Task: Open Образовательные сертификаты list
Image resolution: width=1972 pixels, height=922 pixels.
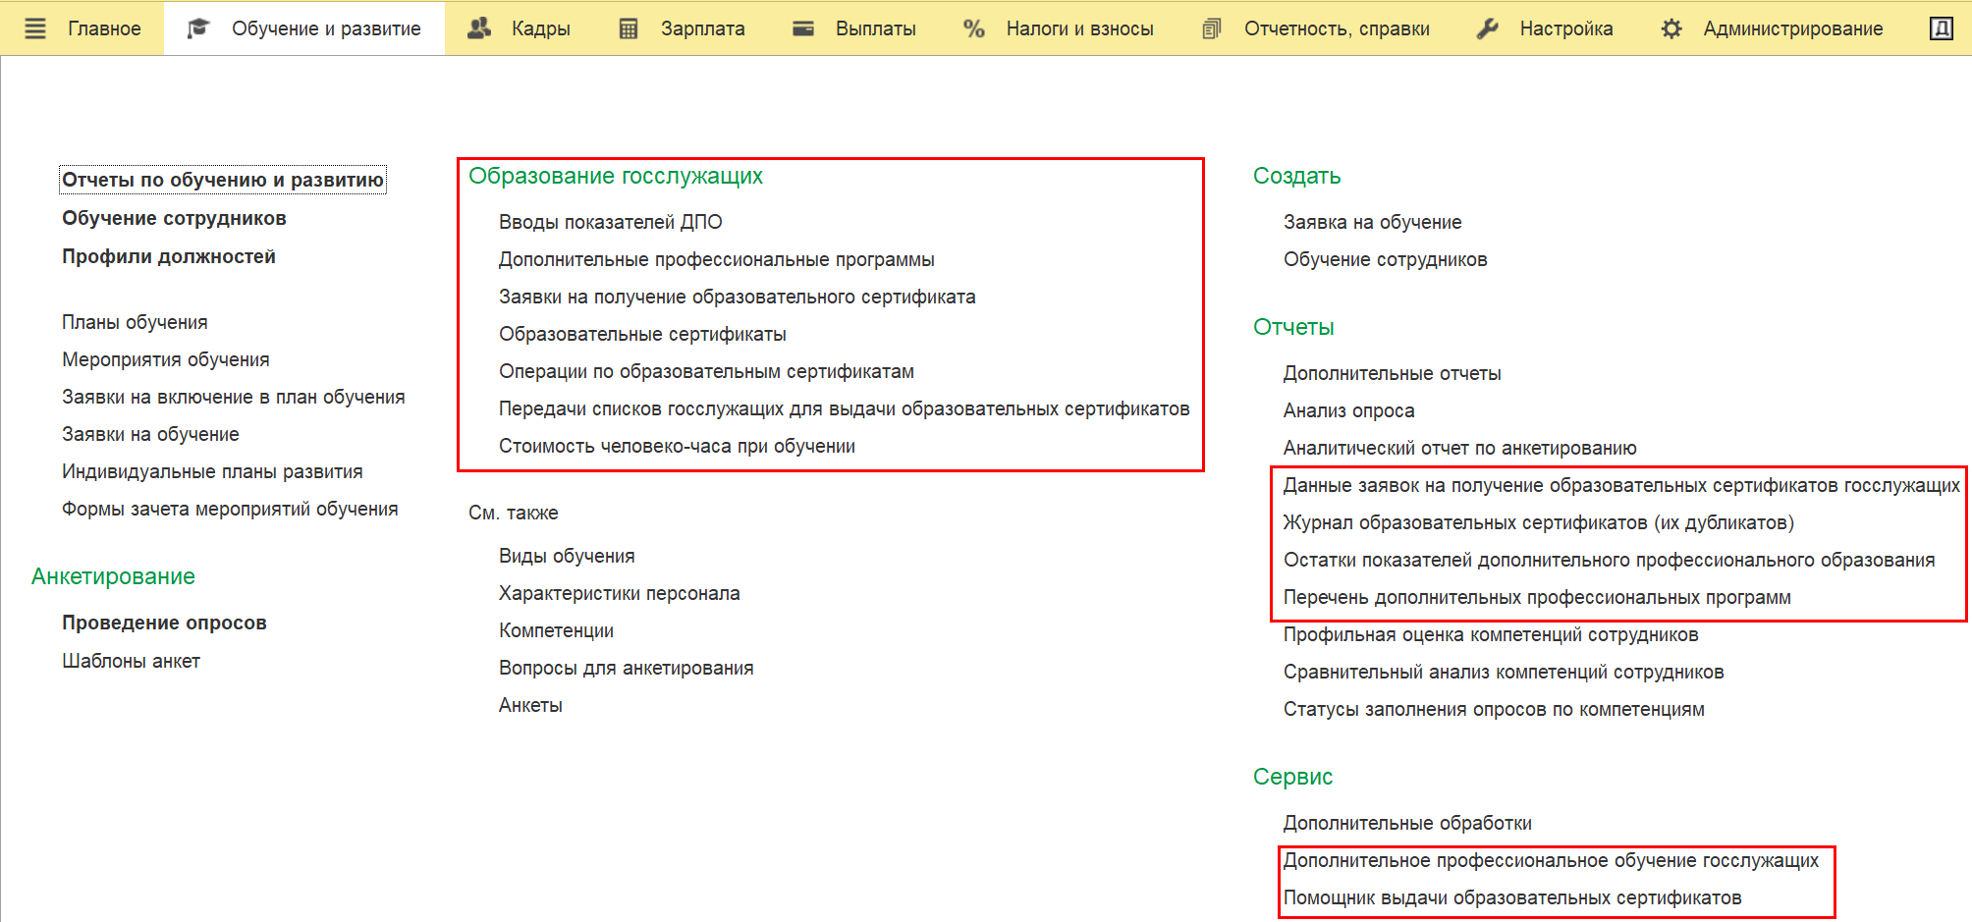Action: (642, 334)
